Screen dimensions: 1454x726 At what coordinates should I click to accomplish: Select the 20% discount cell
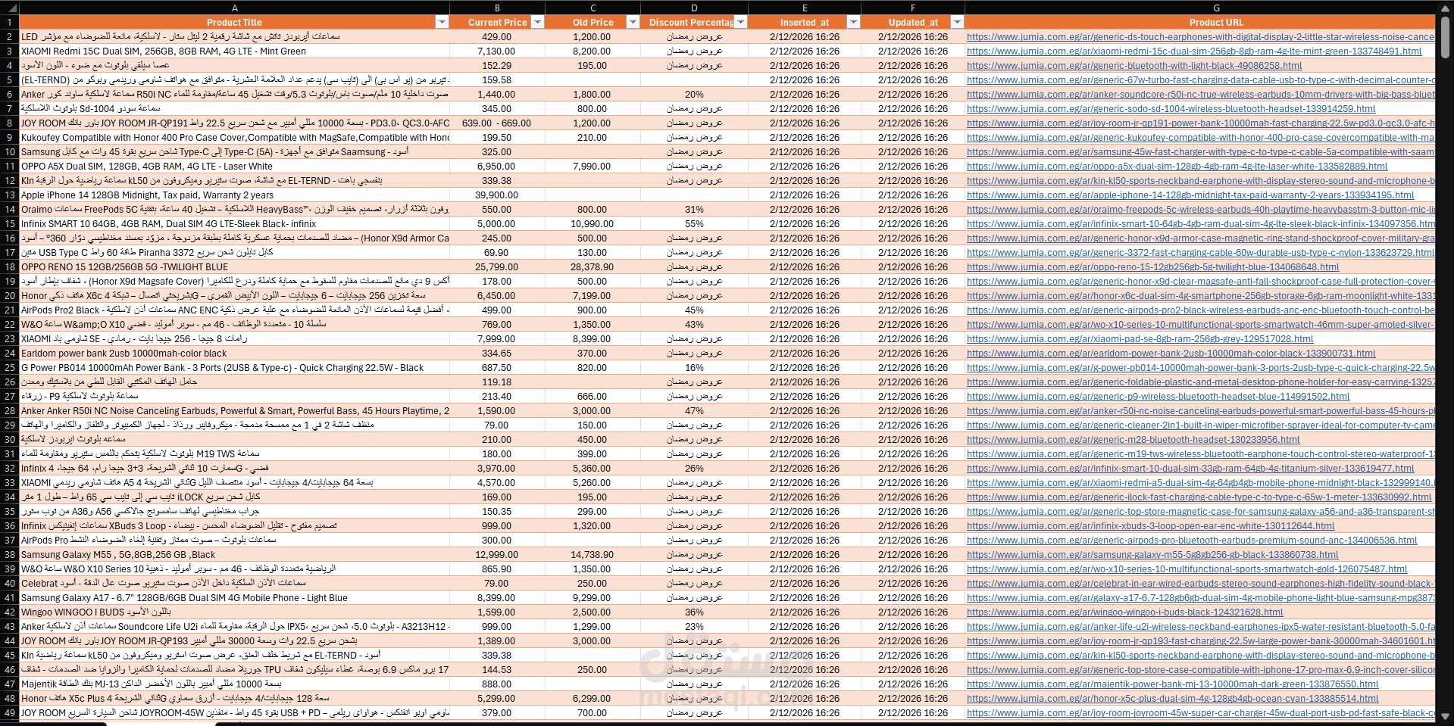tap(694, 95)
